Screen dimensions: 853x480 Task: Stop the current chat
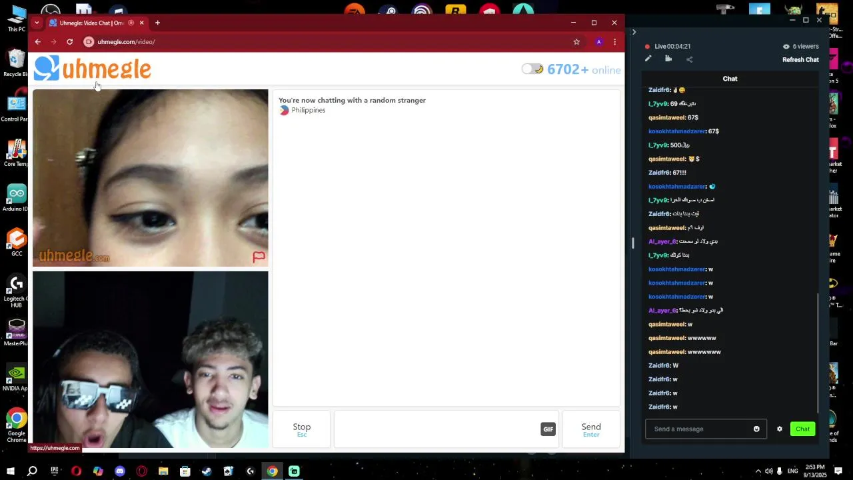click(302, 429)
